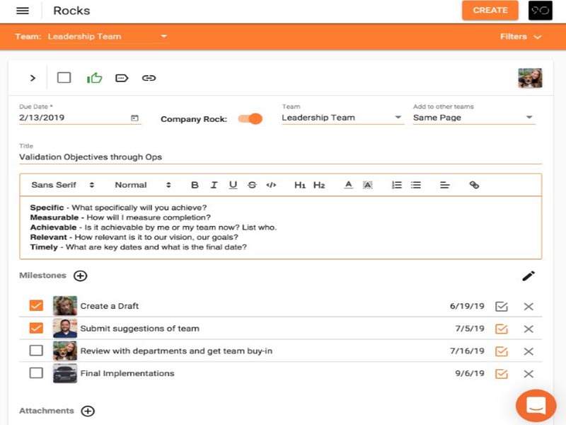Uncheck the Create a Draft milestone
Screen dimensions: 566x425
(x=36, y=306)
